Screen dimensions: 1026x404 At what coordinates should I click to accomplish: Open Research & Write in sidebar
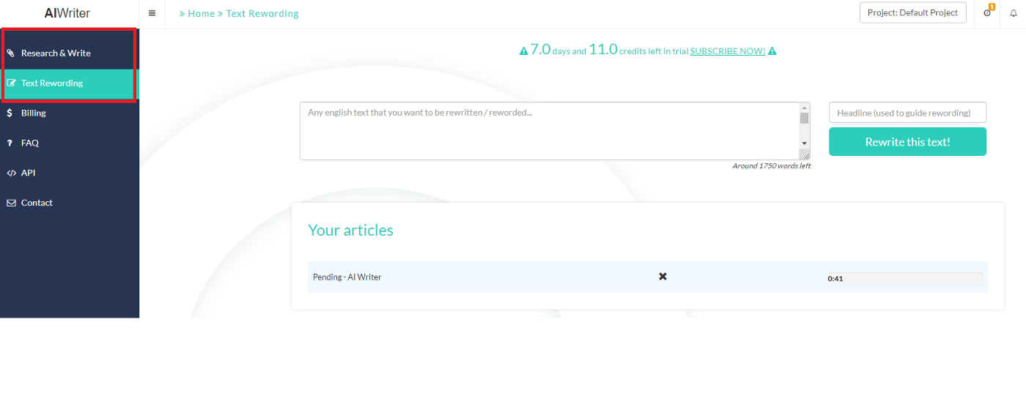(70, 53)
